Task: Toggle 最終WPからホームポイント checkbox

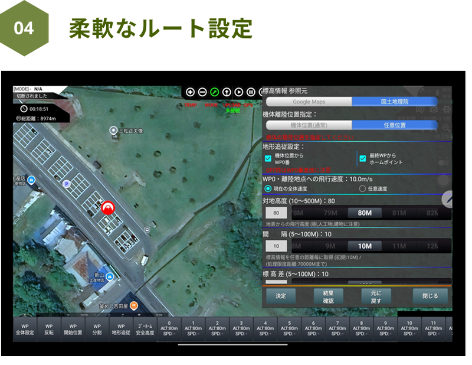Action: (362, 158)
